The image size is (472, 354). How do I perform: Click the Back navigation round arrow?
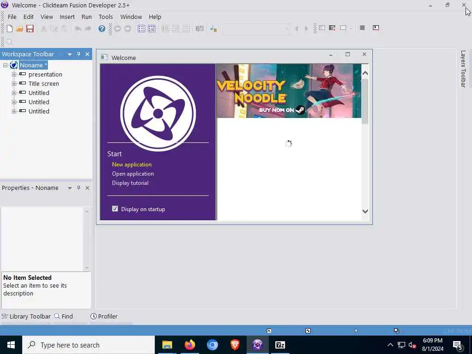coord(118,29)
